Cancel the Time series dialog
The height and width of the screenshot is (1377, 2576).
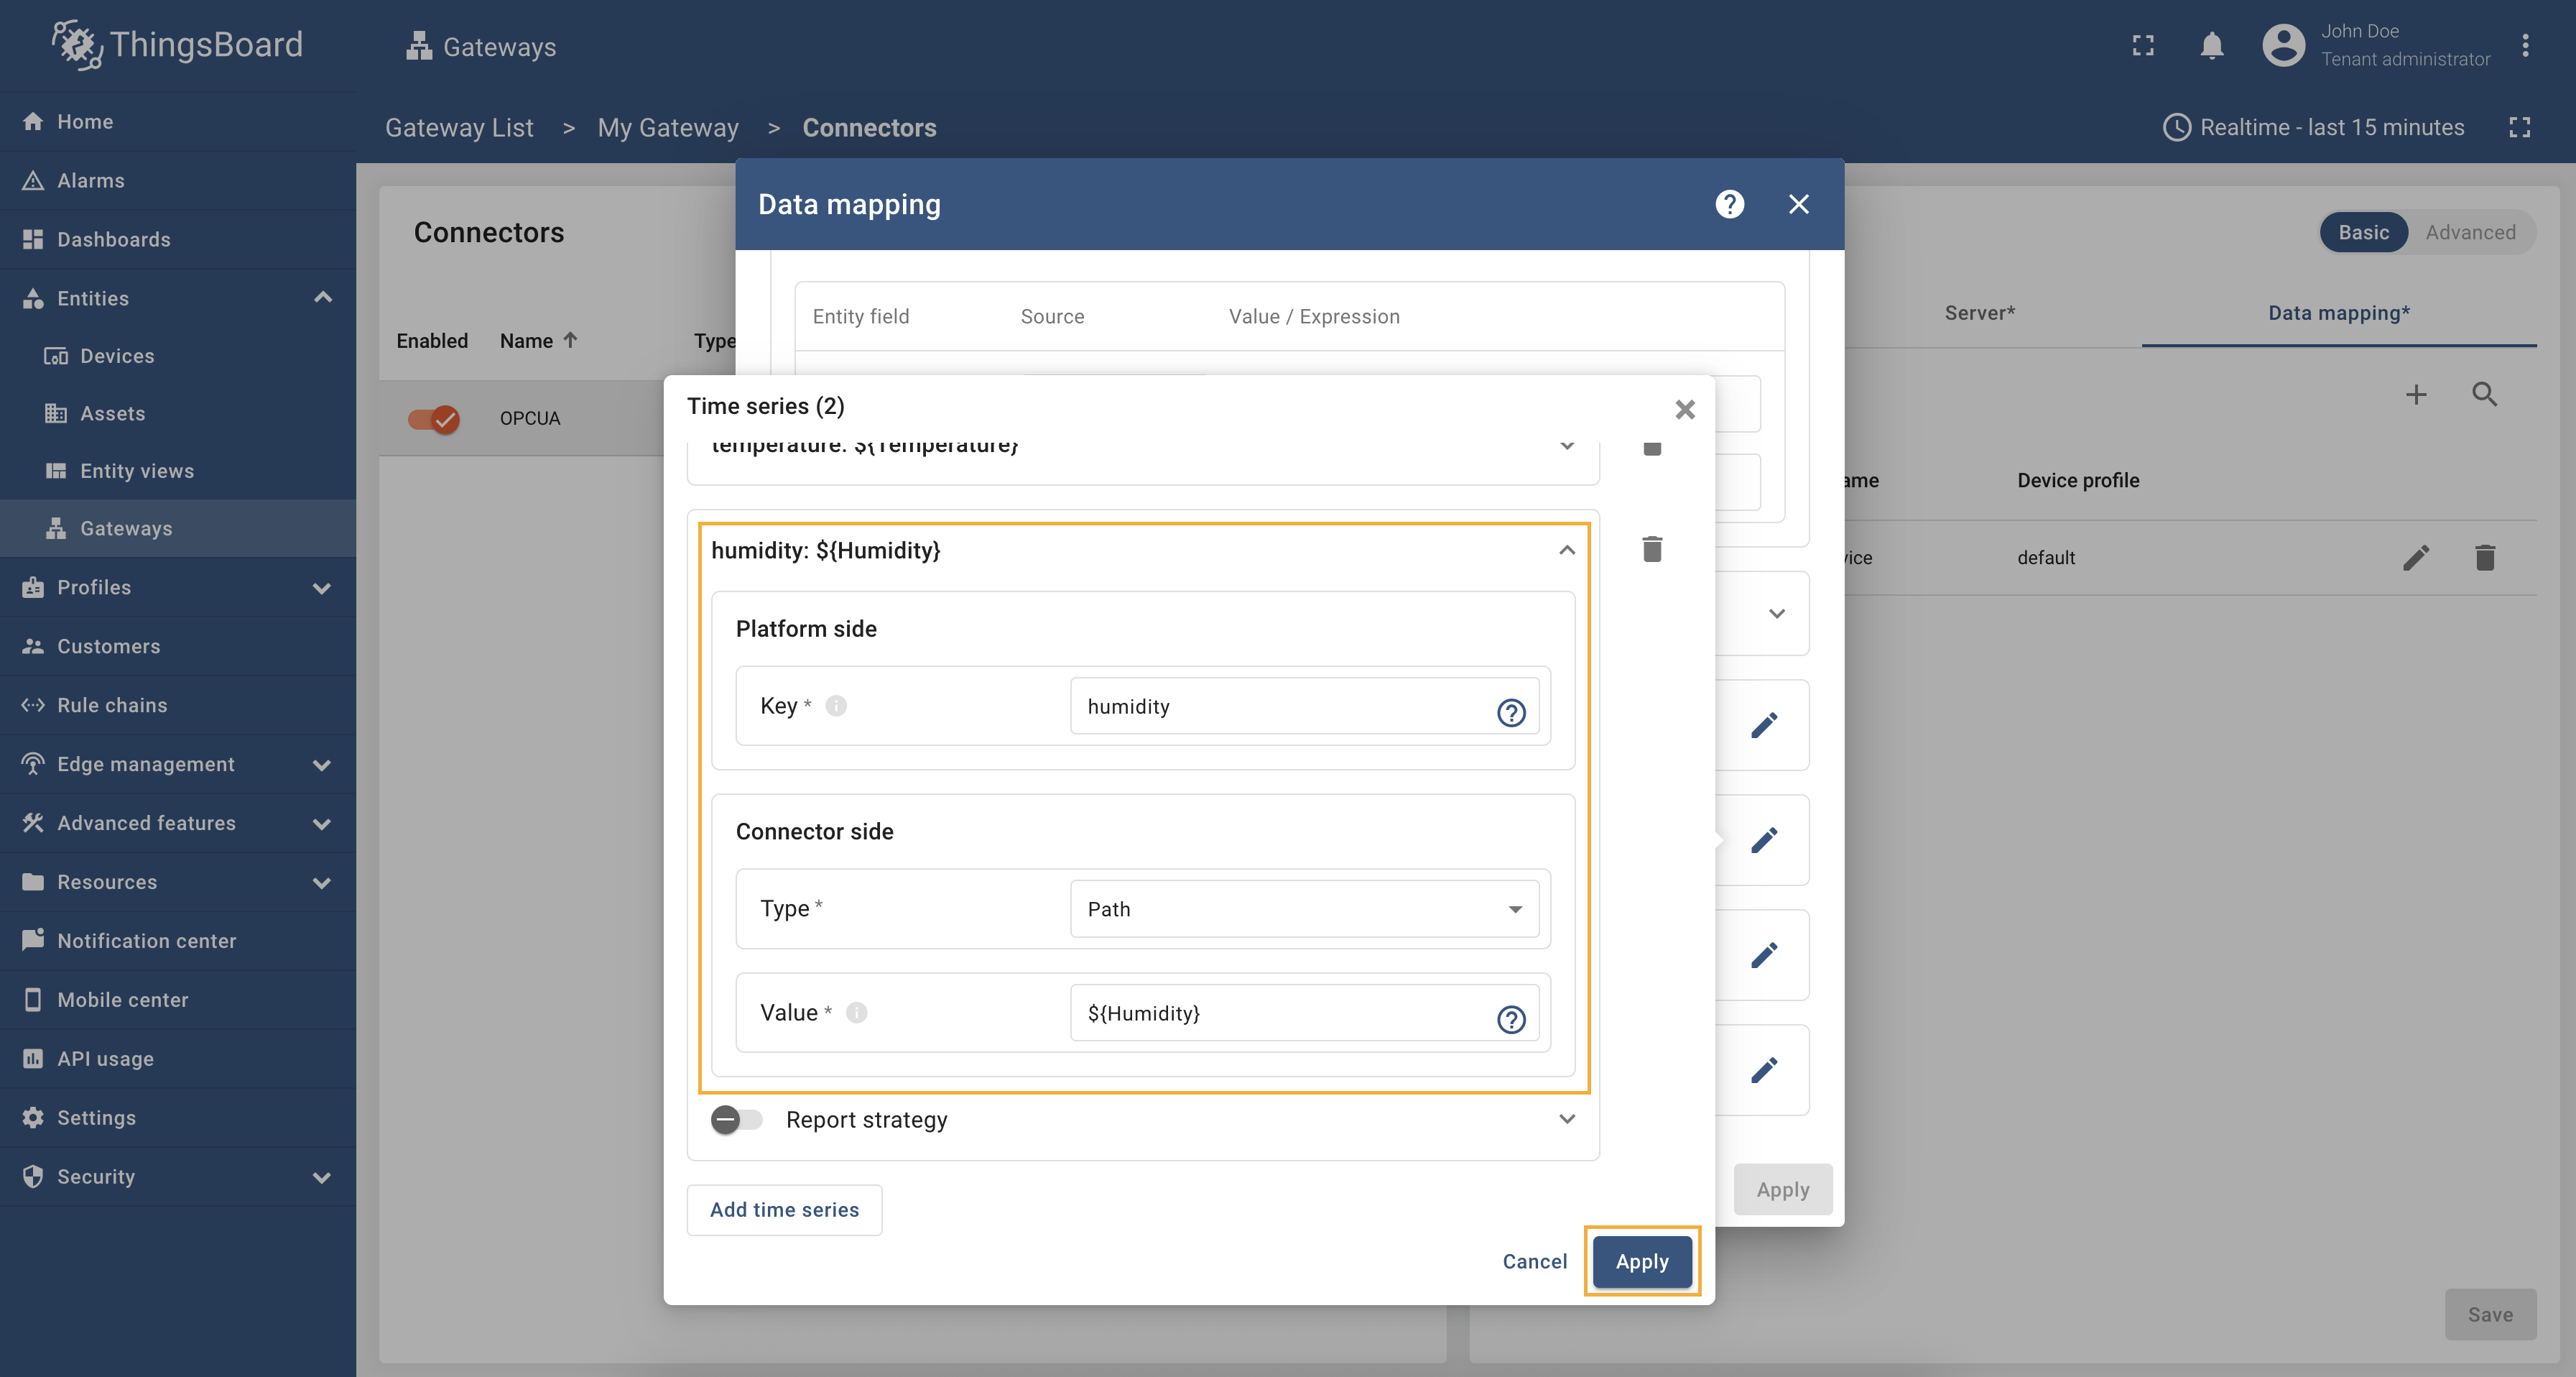click(x=1534, y=1262)
